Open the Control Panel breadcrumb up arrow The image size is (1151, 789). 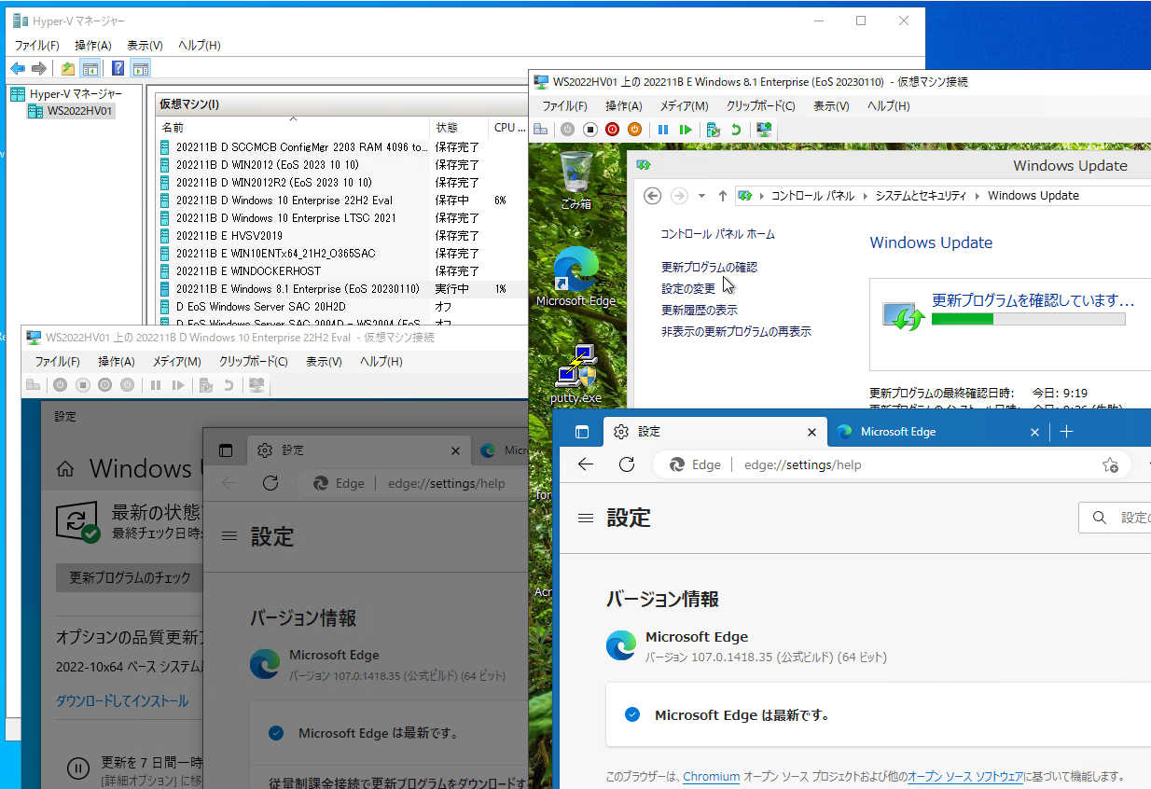tap(722, 196)
